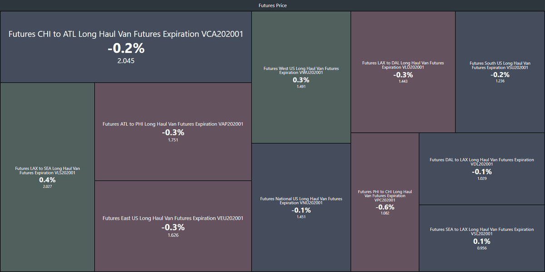Click the 1.626 price under East US
This screenshot has height=272, width=545.
coord(173,235)
